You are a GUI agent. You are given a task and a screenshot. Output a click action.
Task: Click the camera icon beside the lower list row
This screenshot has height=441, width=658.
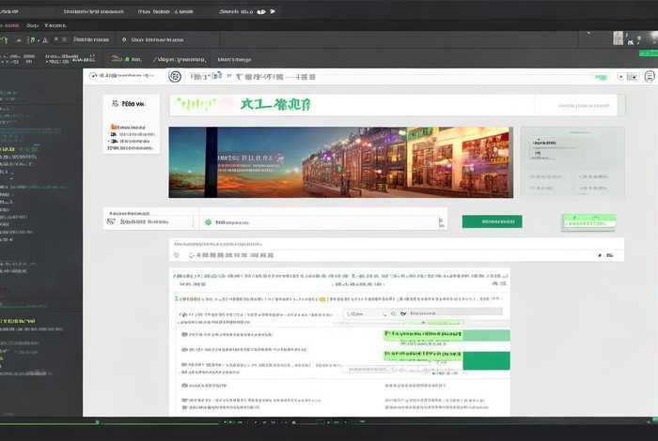tap(184, 385)
